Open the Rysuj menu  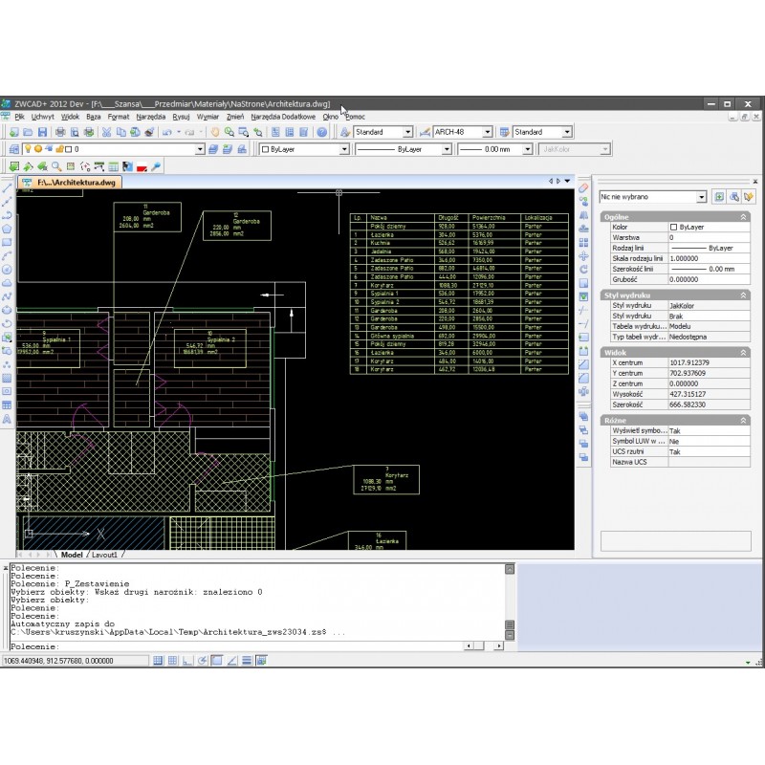tap(181, 117)
